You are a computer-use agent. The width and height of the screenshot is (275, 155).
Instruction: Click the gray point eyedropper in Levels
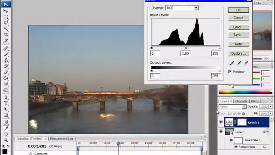click(239, 63)
